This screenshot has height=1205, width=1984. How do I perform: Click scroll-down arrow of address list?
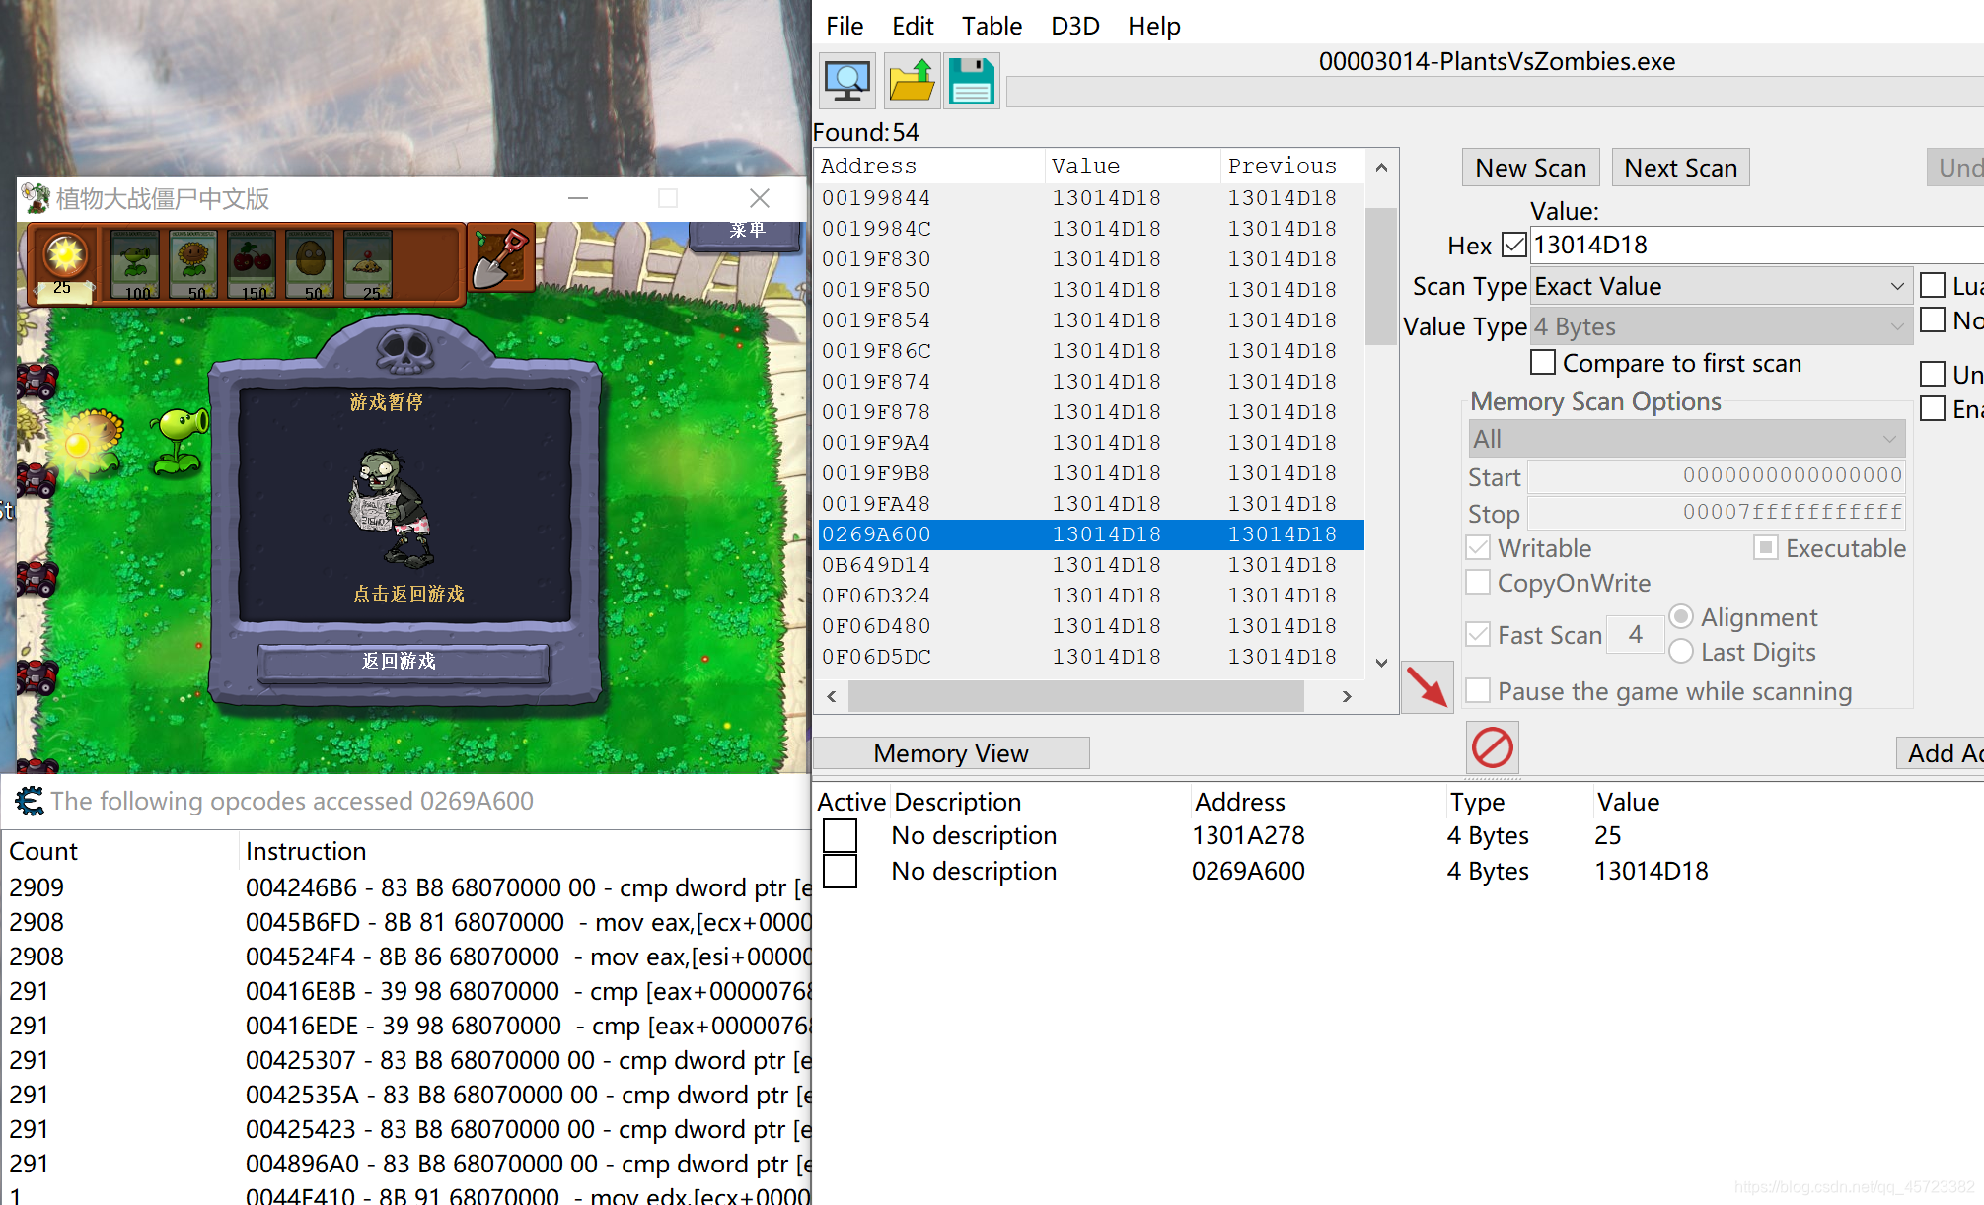(1381, 663)
